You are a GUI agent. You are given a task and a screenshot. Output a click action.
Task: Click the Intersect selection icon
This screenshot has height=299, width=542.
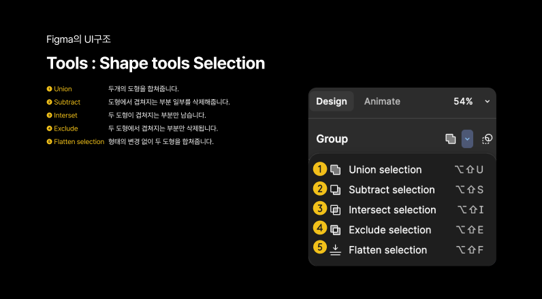(335, 210)
